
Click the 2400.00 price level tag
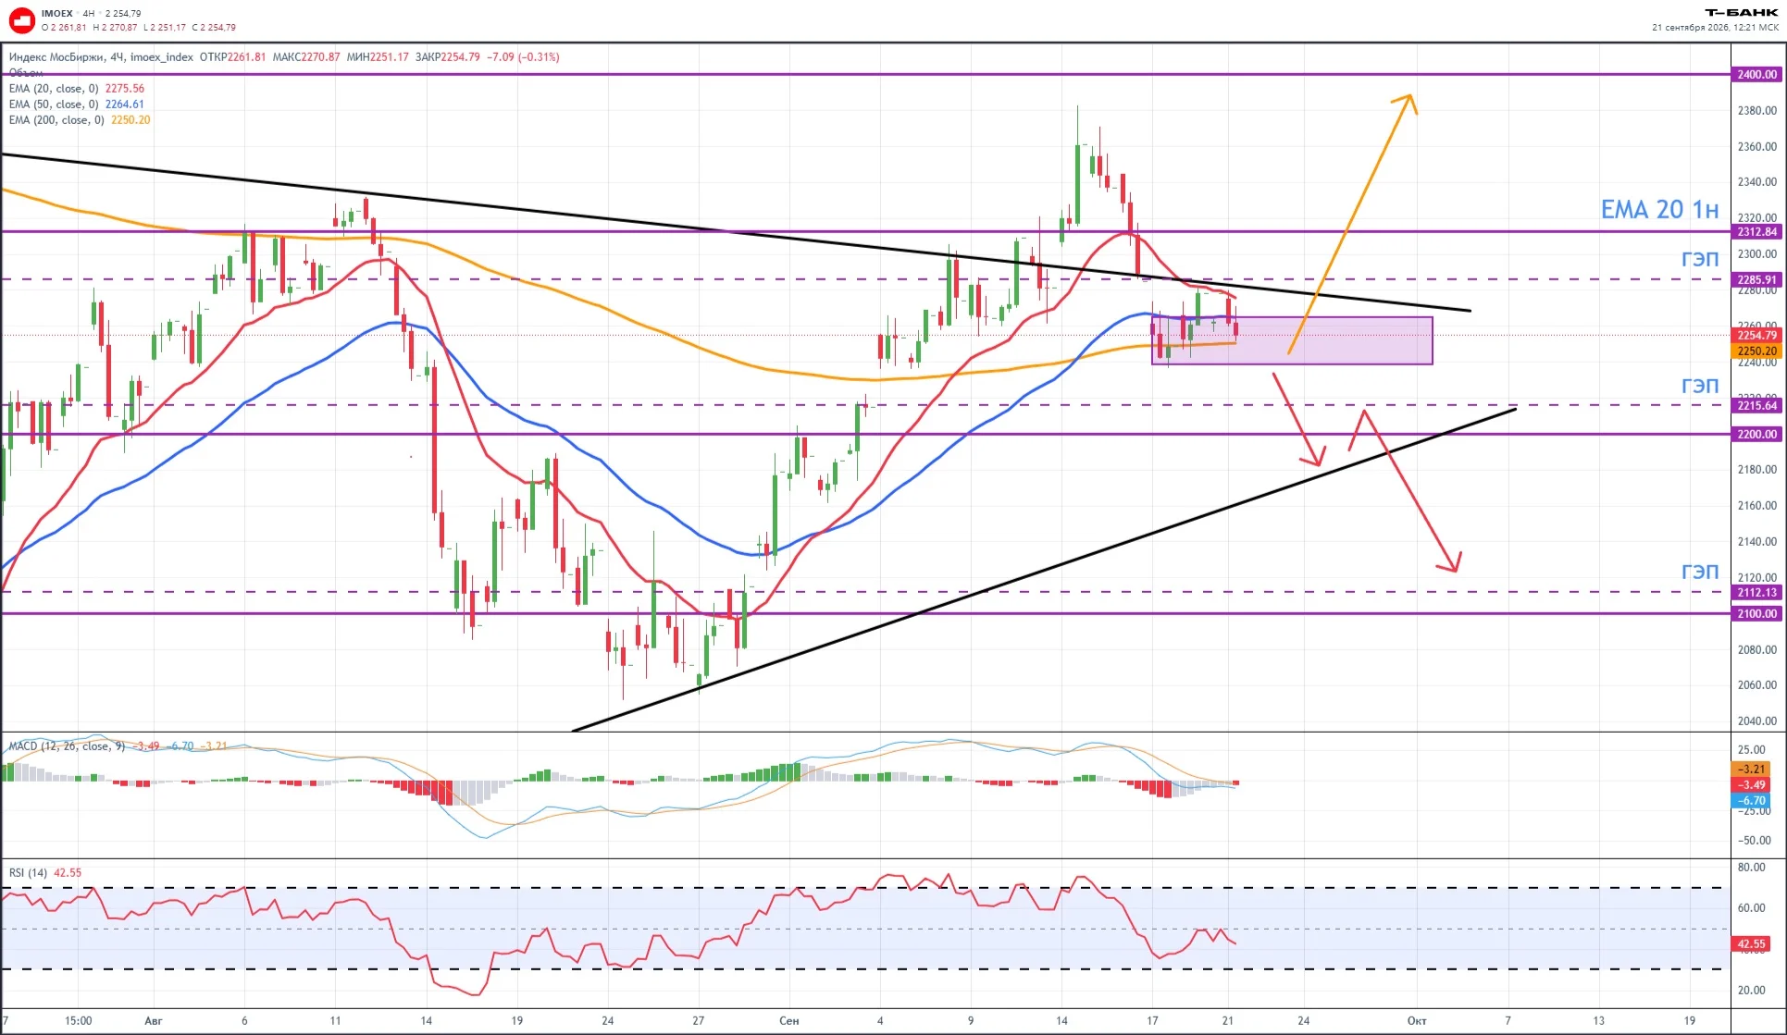click(x=1756, y=74)
